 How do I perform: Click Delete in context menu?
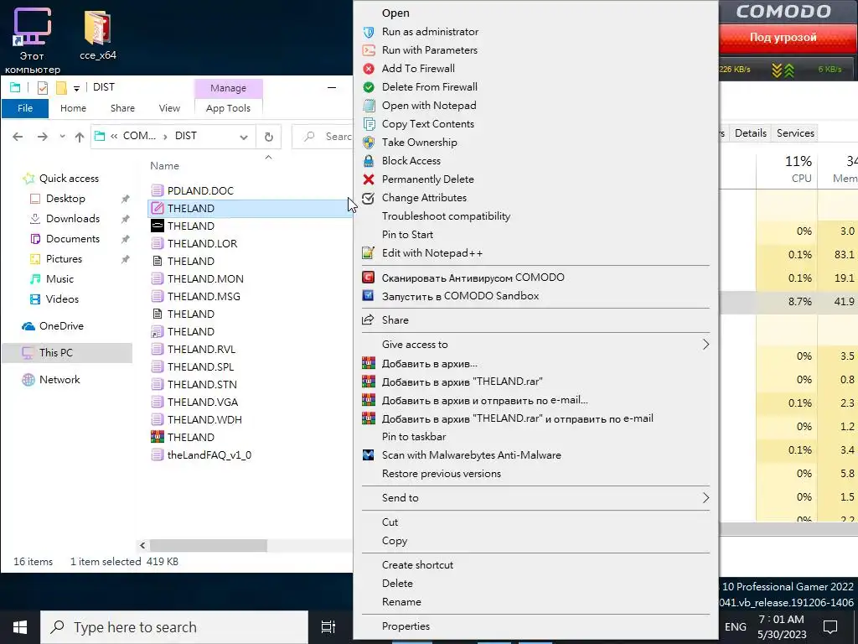(x=397, y=584)
